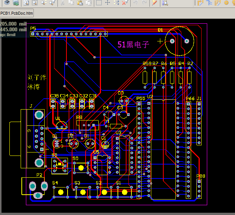The height and width of the screenshot is (215, 235).
Task: Switch to PCB1.PcbDoc.htm document tab
Action: [17, 13]
